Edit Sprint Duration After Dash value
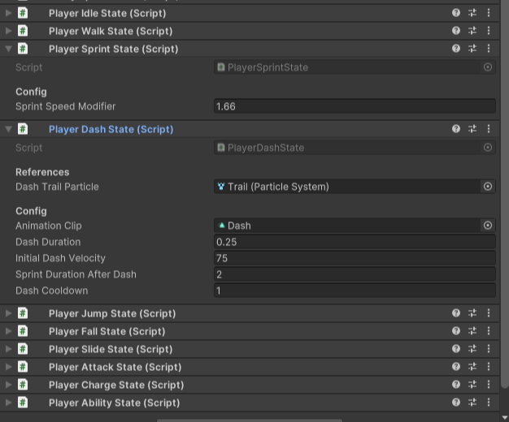 tap(355, 274)
